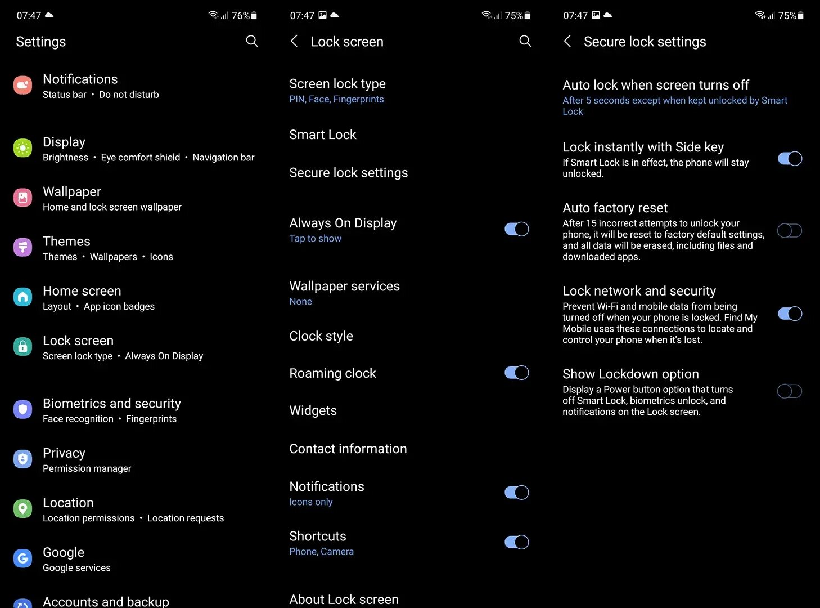Enable Auto factory reset switch
Screen dimensions: 820x608
coord(790,230)
